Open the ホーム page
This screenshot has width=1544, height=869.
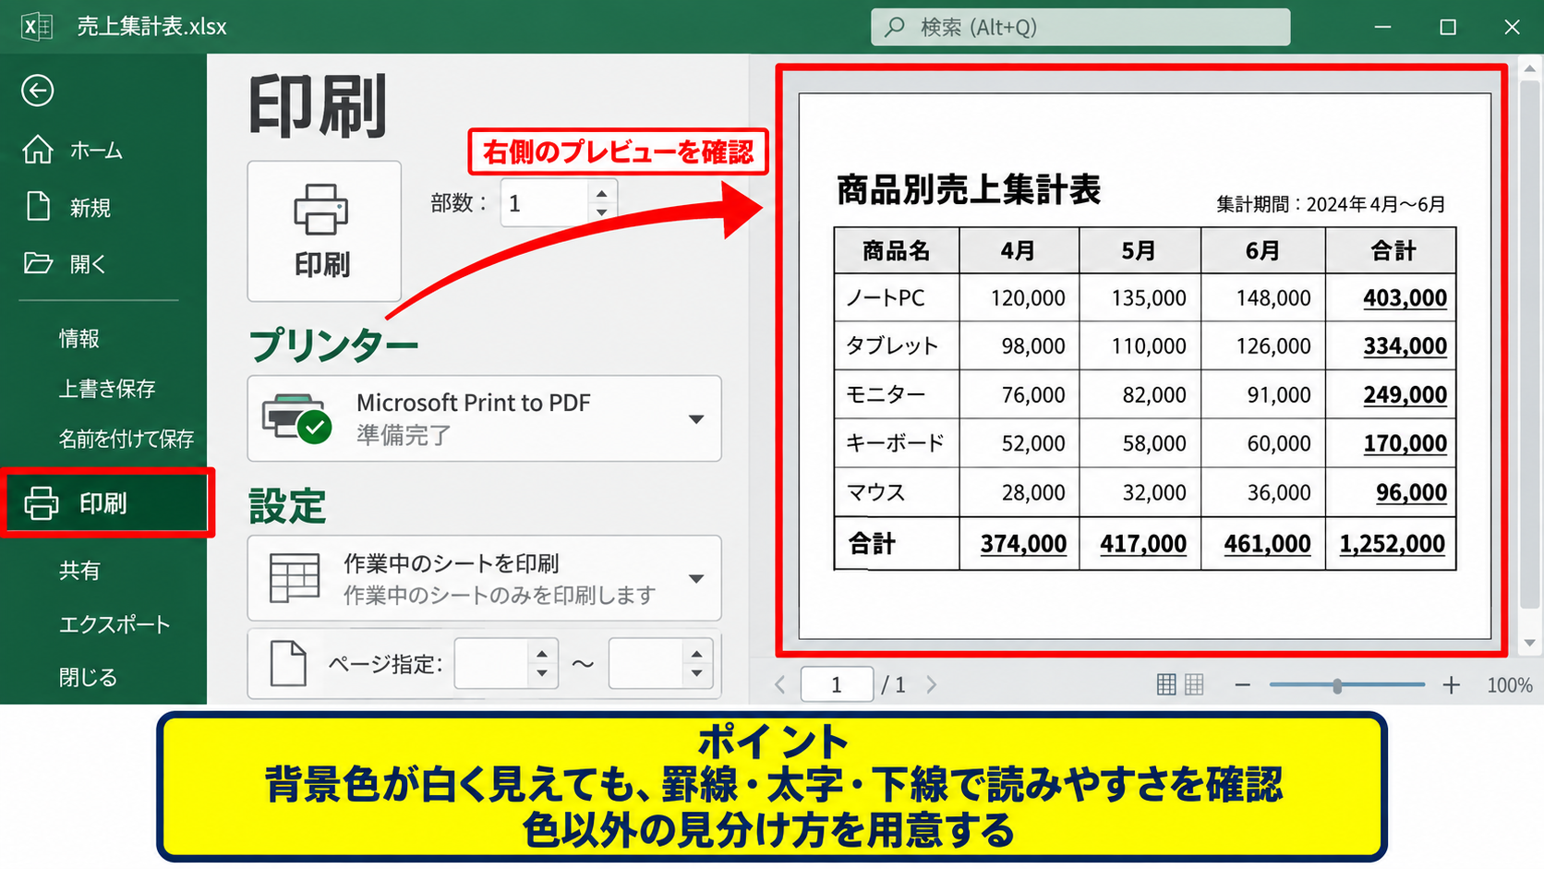tap(96, 151)
